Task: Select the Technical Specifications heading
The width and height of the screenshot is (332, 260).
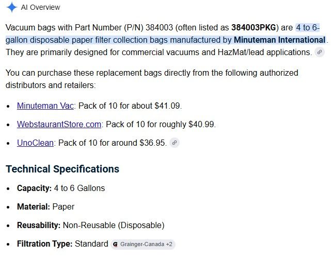Action: [62, 169]
